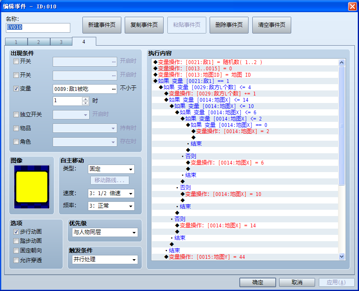Click ellipsis button for variable 0089 field
The image size is (359, 291).
point(114,89)
